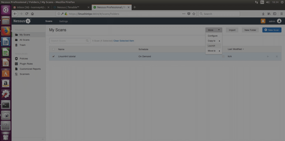Image resolution: width=285 pixels, height=141 pixels.
Task: Open the Firefox library icon
Action: click(x=269, y=14)
